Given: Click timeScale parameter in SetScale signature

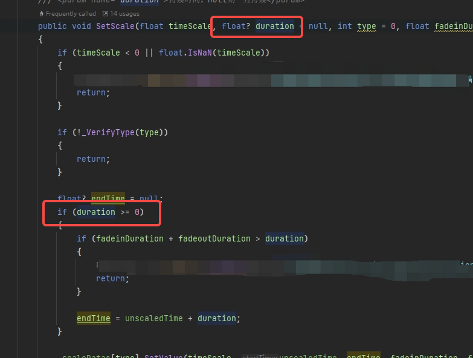Looking at the screenshot, I should click(190, 26).
